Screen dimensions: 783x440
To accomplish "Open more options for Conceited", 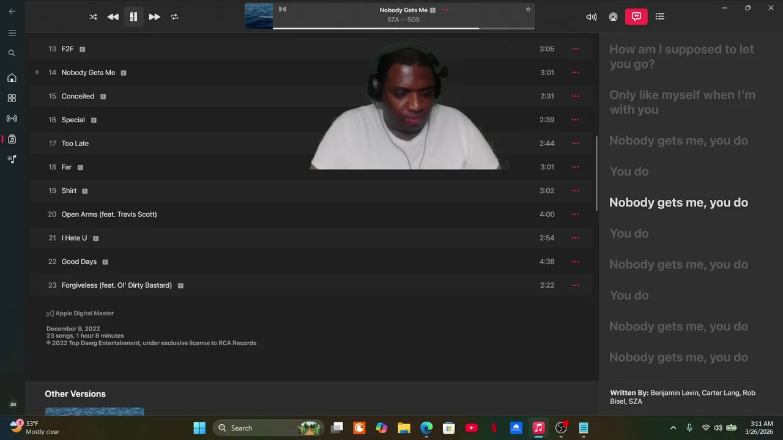I will tap(575, 96).
